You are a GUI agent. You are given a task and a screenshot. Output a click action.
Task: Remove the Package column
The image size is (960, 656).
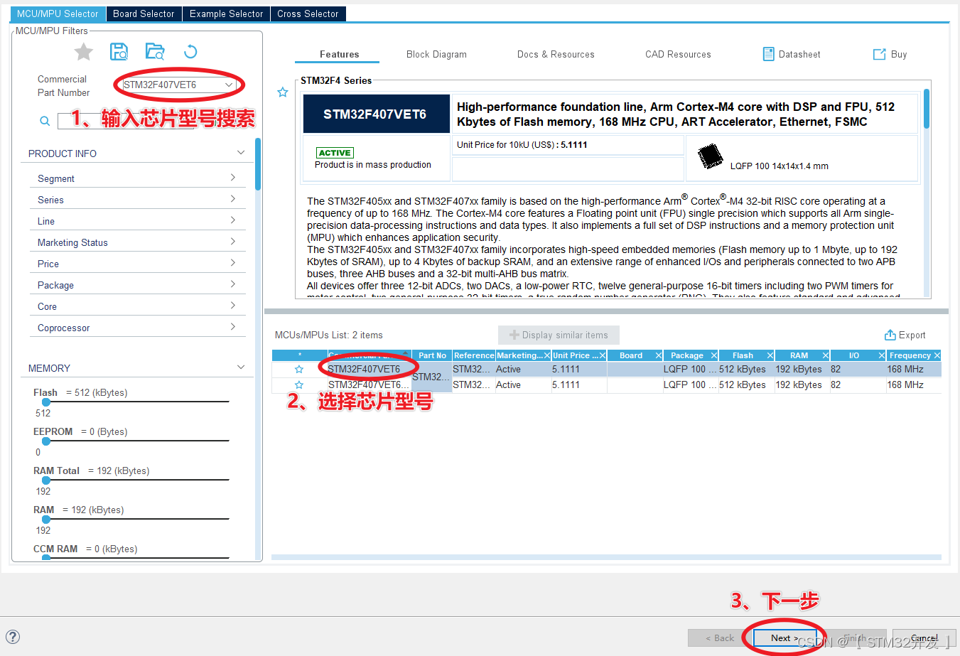[714, 355]
